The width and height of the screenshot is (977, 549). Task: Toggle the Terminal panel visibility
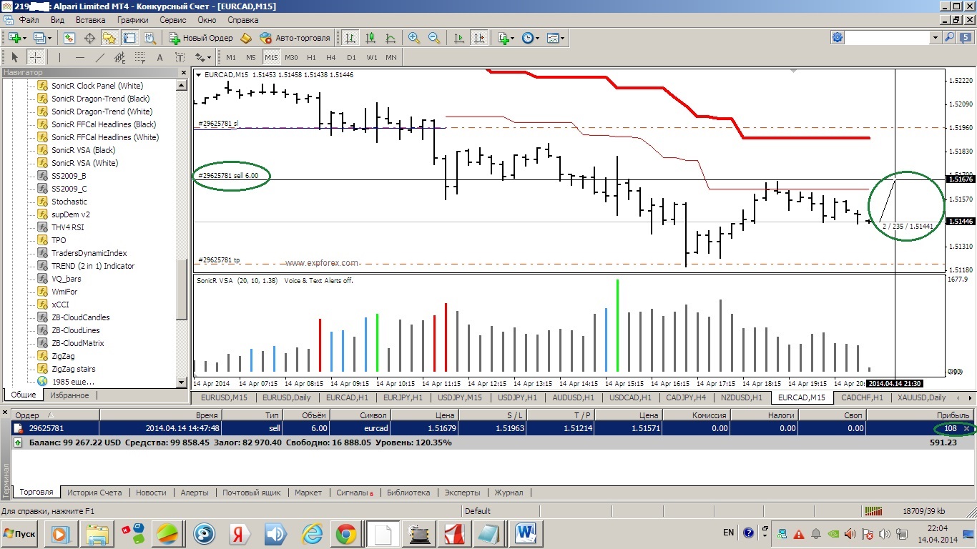point(129,38)
